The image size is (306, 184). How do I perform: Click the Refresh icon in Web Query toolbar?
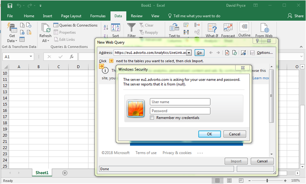click(x=234, y=53)
